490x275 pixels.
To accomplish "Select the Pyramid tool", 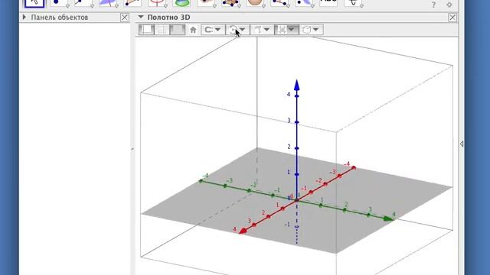I will (x=231, y=3).
